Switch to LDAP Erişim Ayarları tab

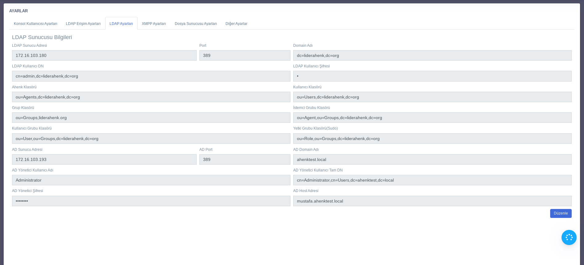pyautogui.click(x=83, y=24)
